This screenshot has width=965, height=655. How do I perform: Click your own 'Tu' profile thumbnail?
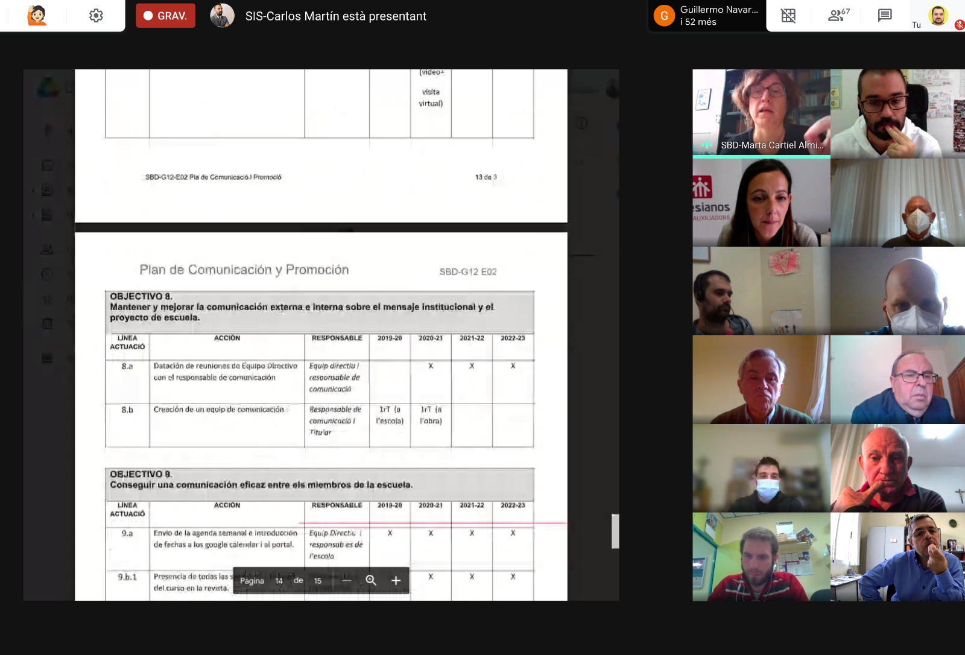point(937,16)
